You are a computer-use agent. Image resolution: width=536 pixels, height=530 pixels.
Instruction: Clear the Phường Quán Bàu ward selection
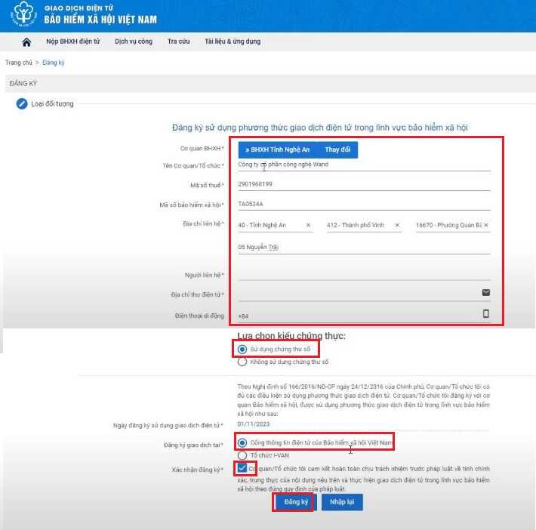(x=486, y=225)
